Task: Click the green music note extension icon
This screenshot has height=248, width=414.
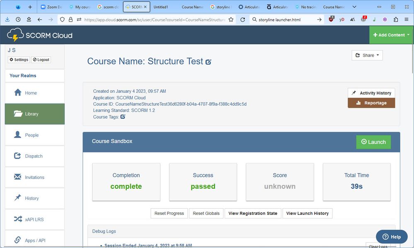Action: (374, 19)
